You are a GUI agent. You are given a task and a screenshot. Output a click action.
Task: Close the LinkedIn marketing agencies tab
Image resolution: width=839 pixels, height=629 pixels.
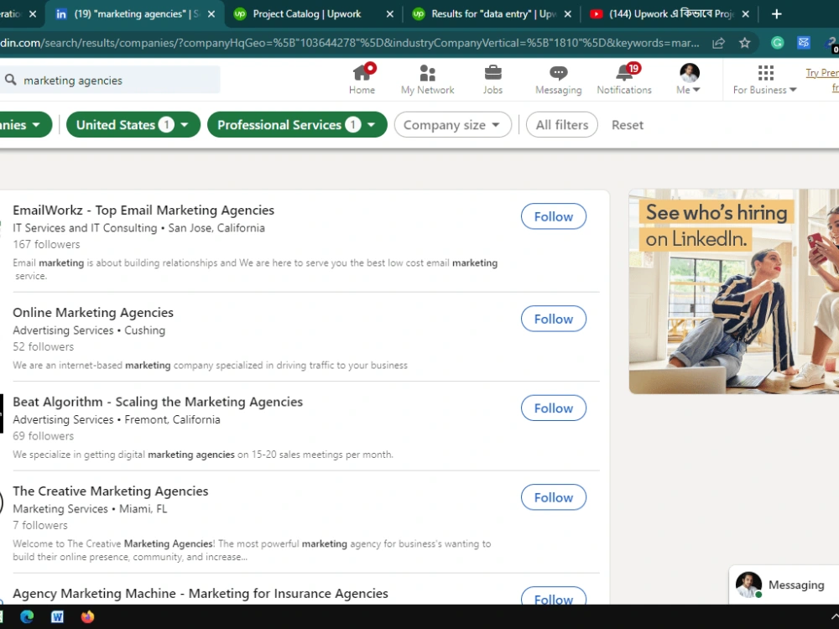point(211,14)
